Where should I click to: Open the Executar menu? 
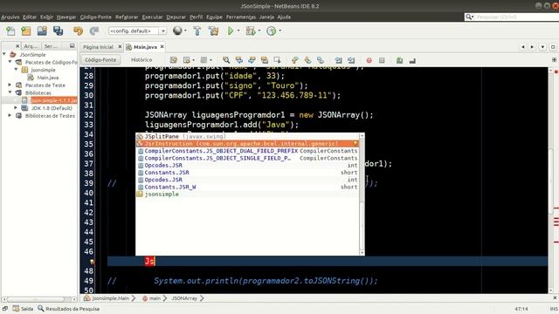point(152,17)
